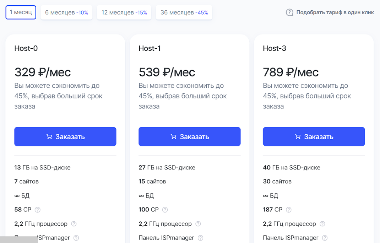This screenshot has width=380, height=243.
Task: Click Панель ISPmanager text in Host-1
Action: pyautogui.click(x=166, y=238)
